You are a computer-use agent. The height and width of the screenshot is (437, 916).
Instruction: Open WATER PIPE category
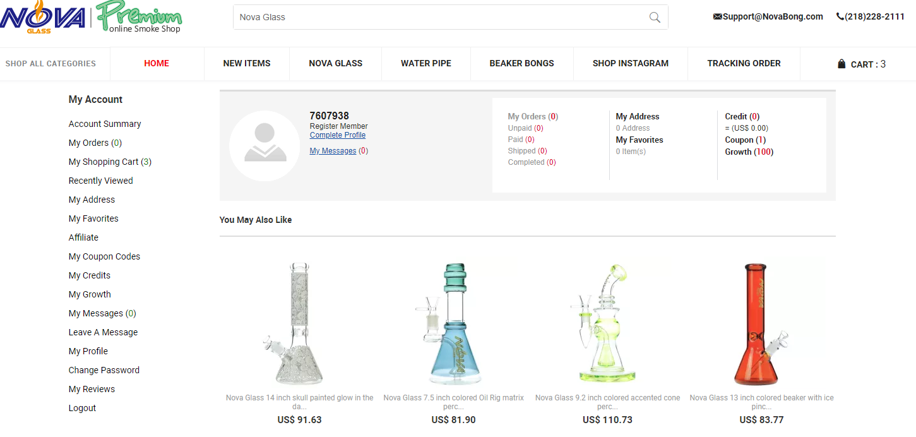coord(426,63)
